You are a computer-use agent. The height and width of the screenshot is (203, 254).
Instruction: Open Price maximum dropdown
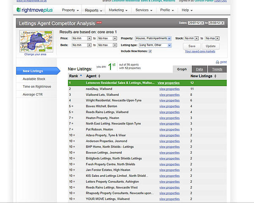115,38
